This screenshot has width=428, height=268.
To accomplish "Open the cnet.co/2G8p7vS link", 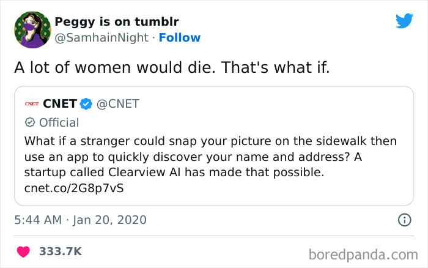I will pos(73,188).
